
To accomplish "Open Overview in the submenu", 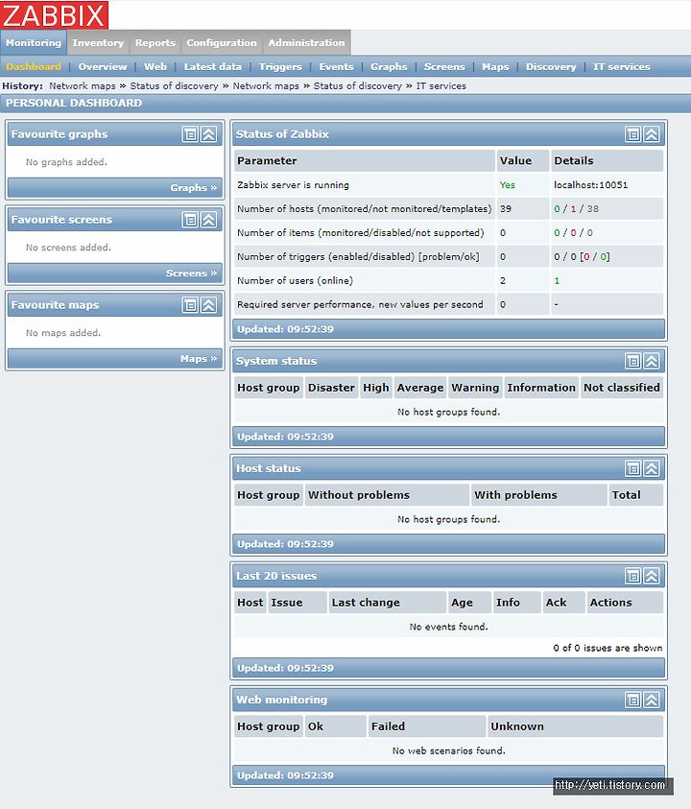I will tap(103, 66).
